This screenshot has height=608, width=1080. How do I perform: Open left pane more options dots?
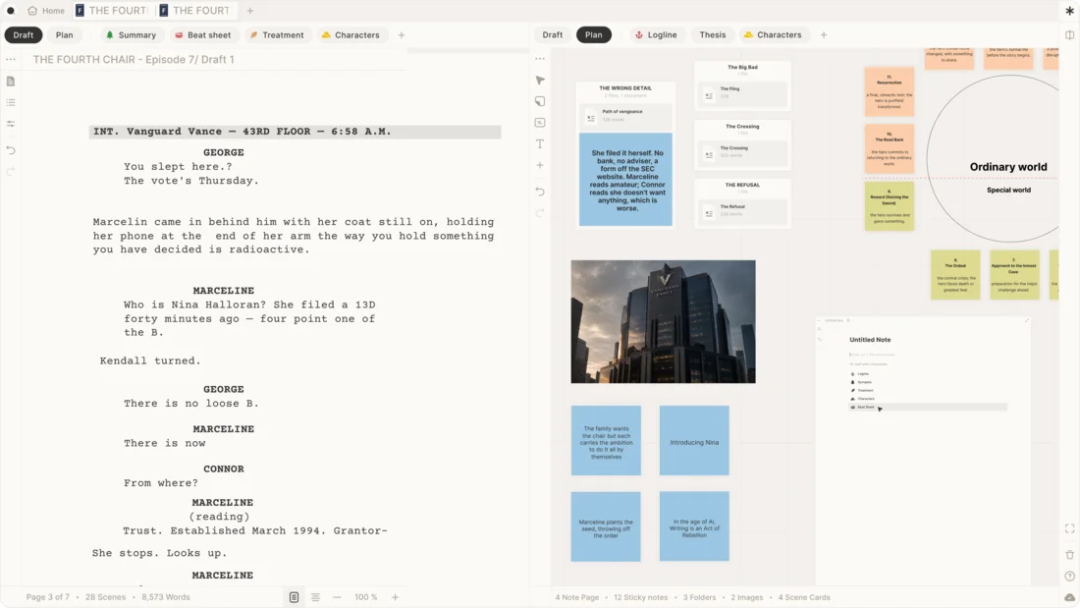point(11,59)
